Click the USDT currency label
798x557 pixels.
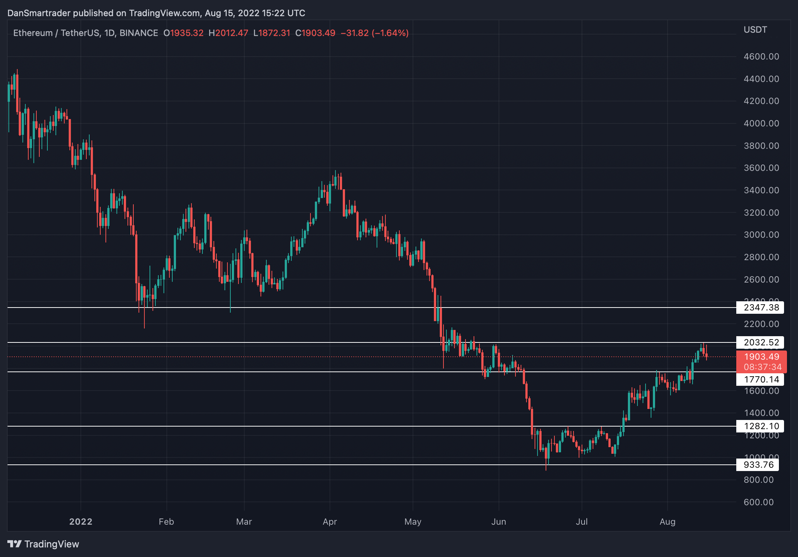[x=755, y=30]
